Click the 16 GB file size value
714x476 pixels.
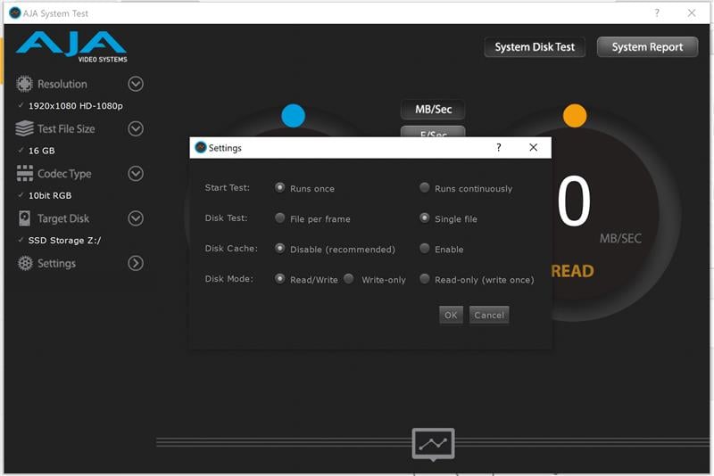tap(41, 151)
